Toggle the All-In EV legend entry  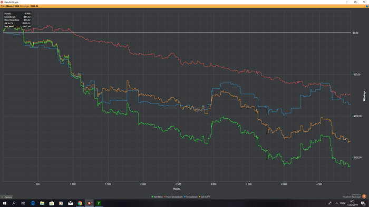[205, 197]
